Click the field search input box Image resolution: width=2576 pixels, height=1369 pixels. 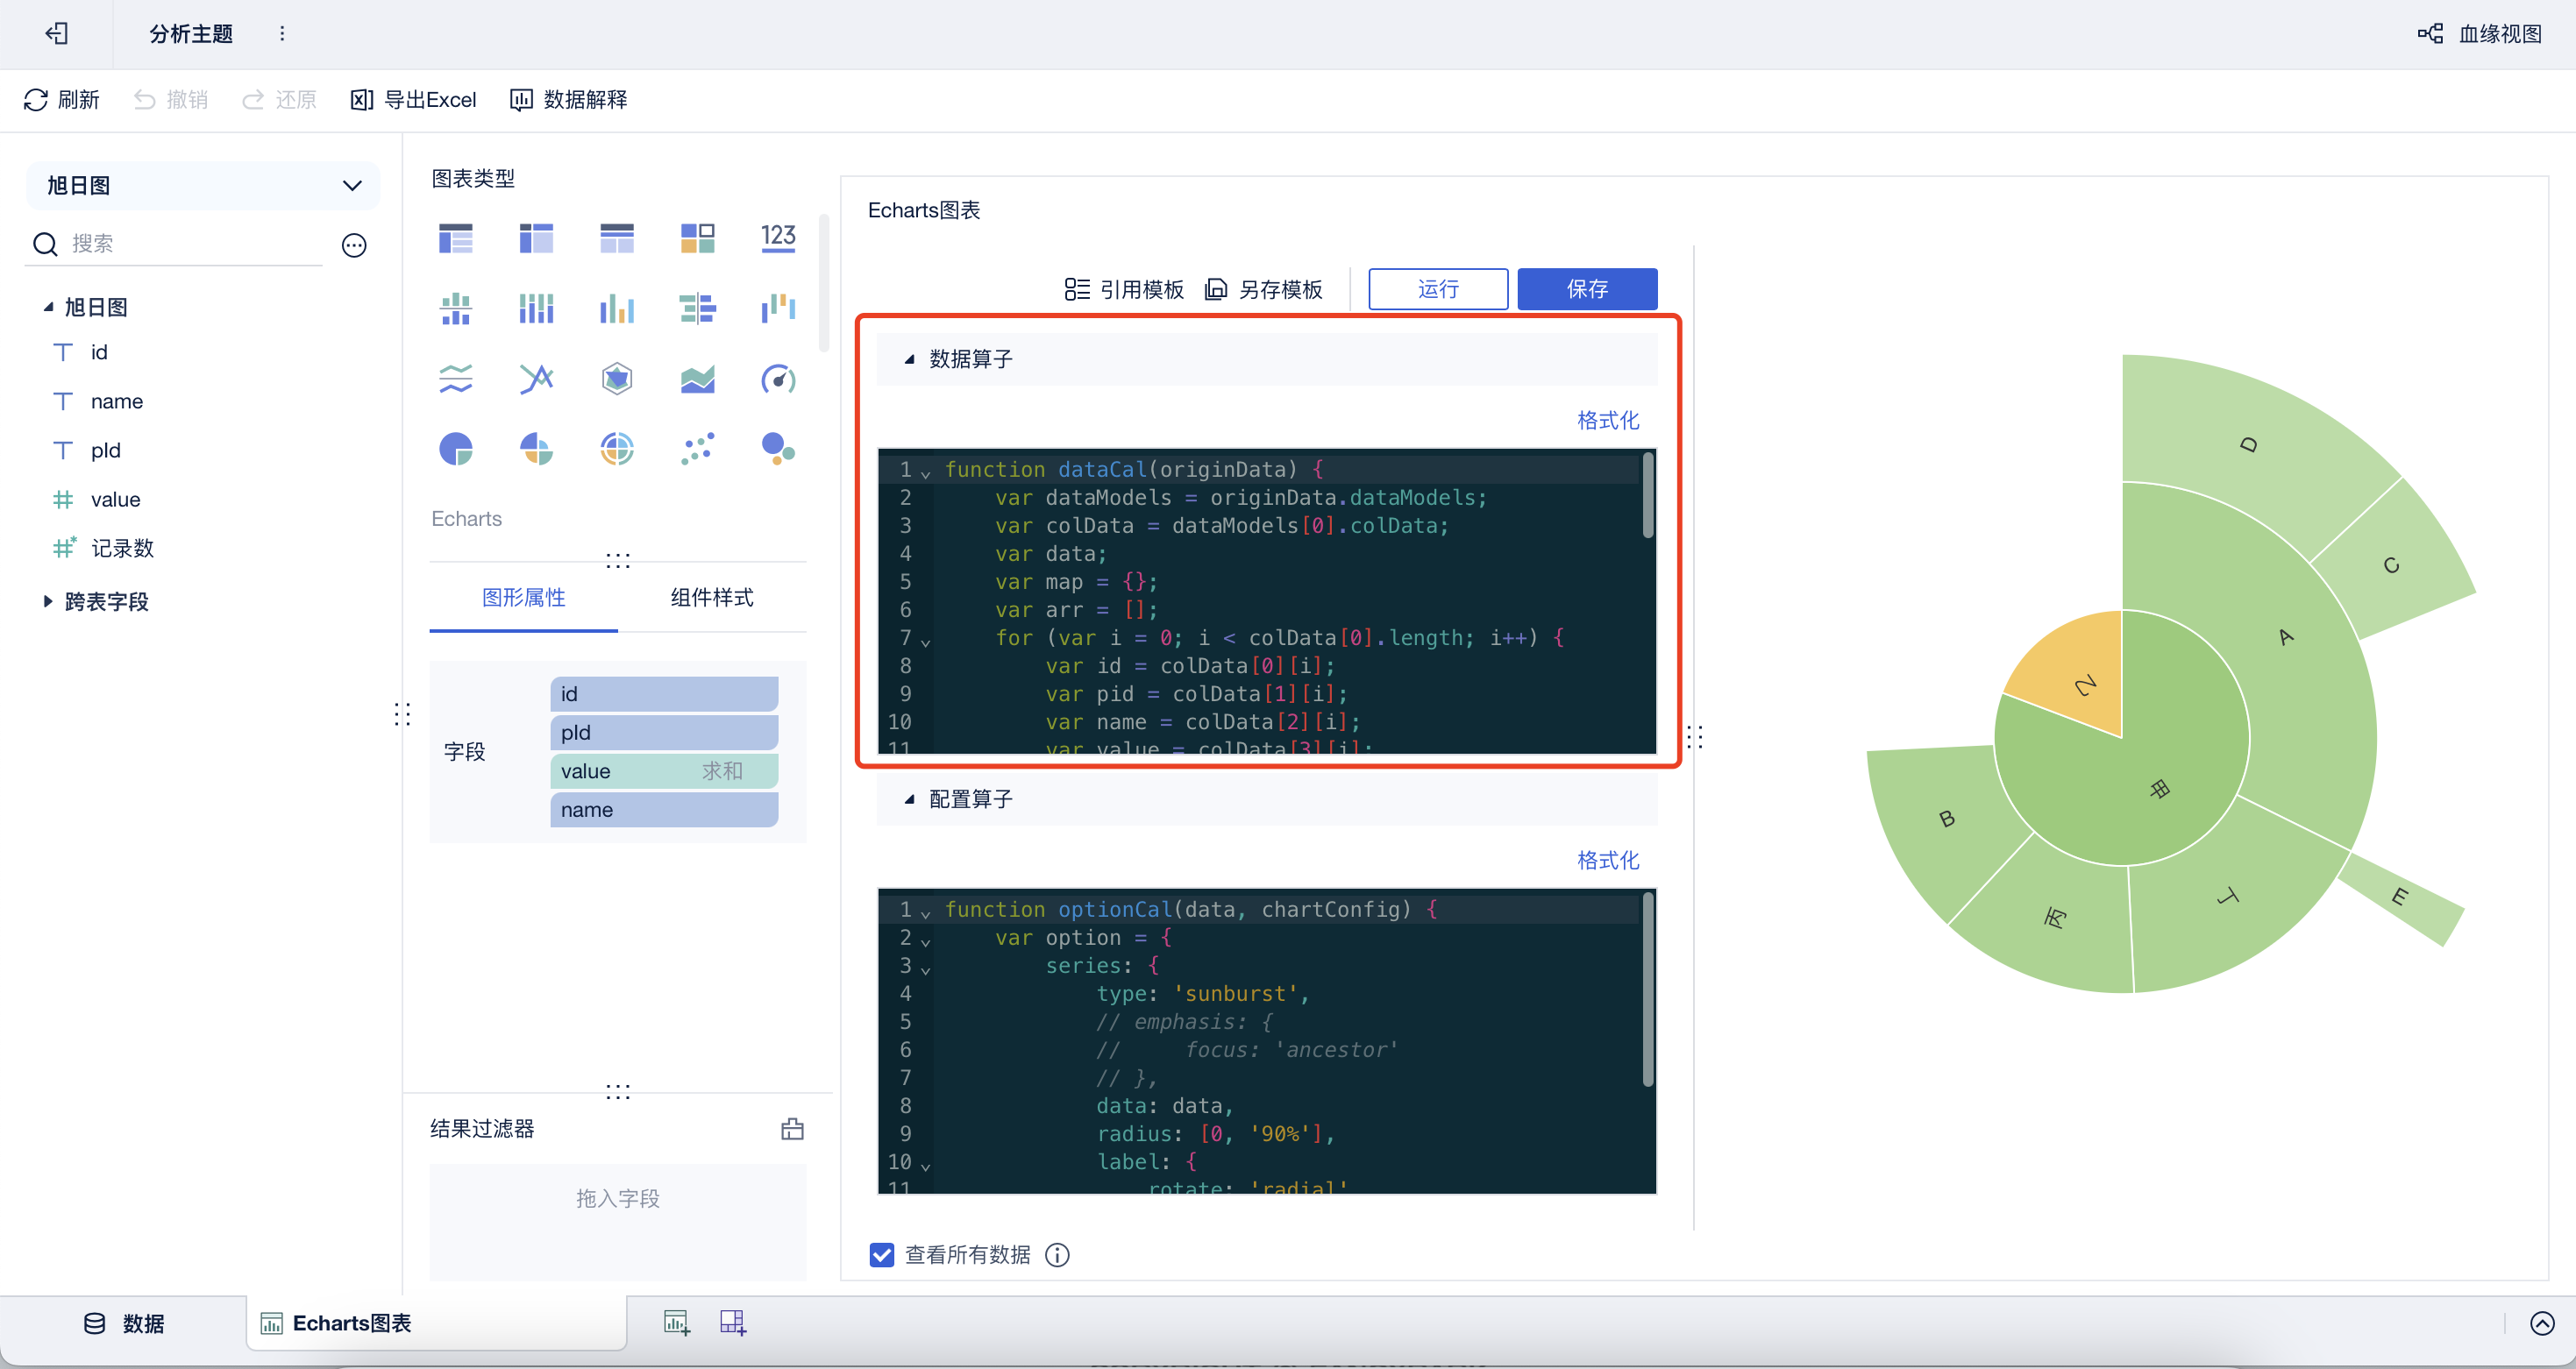pyautogui.click(x=190, y=244)
